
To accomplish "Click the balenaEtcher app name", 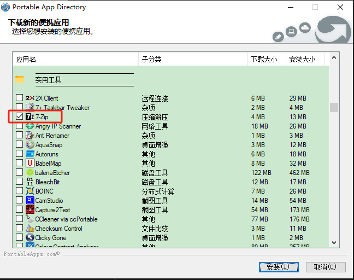I will pos(52,173).
